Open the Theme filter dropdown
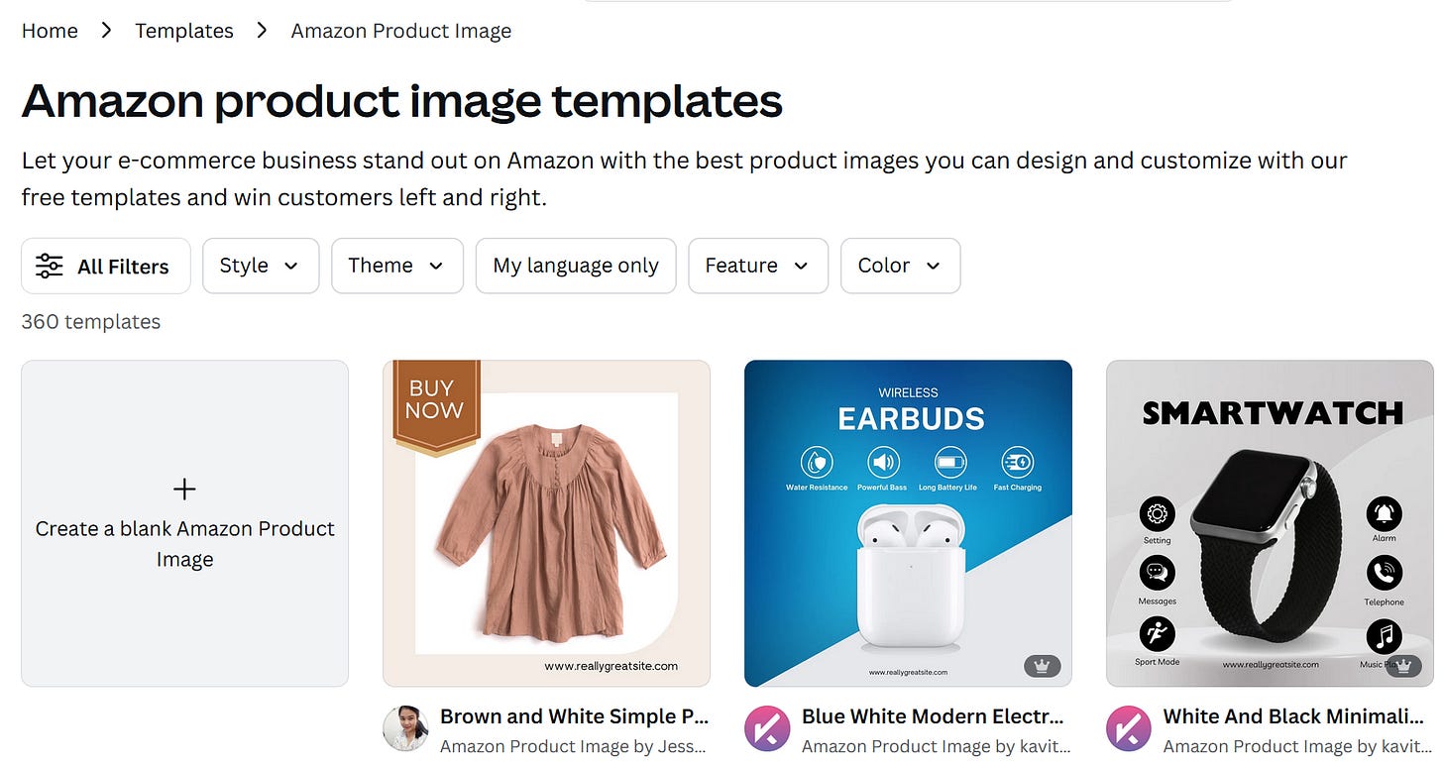Image resolution: width=1443 pixels, height=766 pixels. pyautogui.click(x=397, y=266)
